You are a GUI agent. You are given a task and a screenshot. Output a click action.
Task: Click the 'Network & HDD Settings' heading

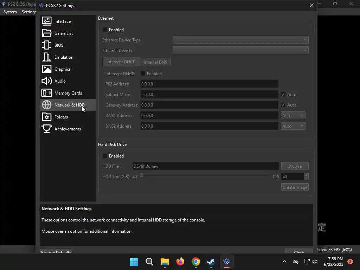66,209
